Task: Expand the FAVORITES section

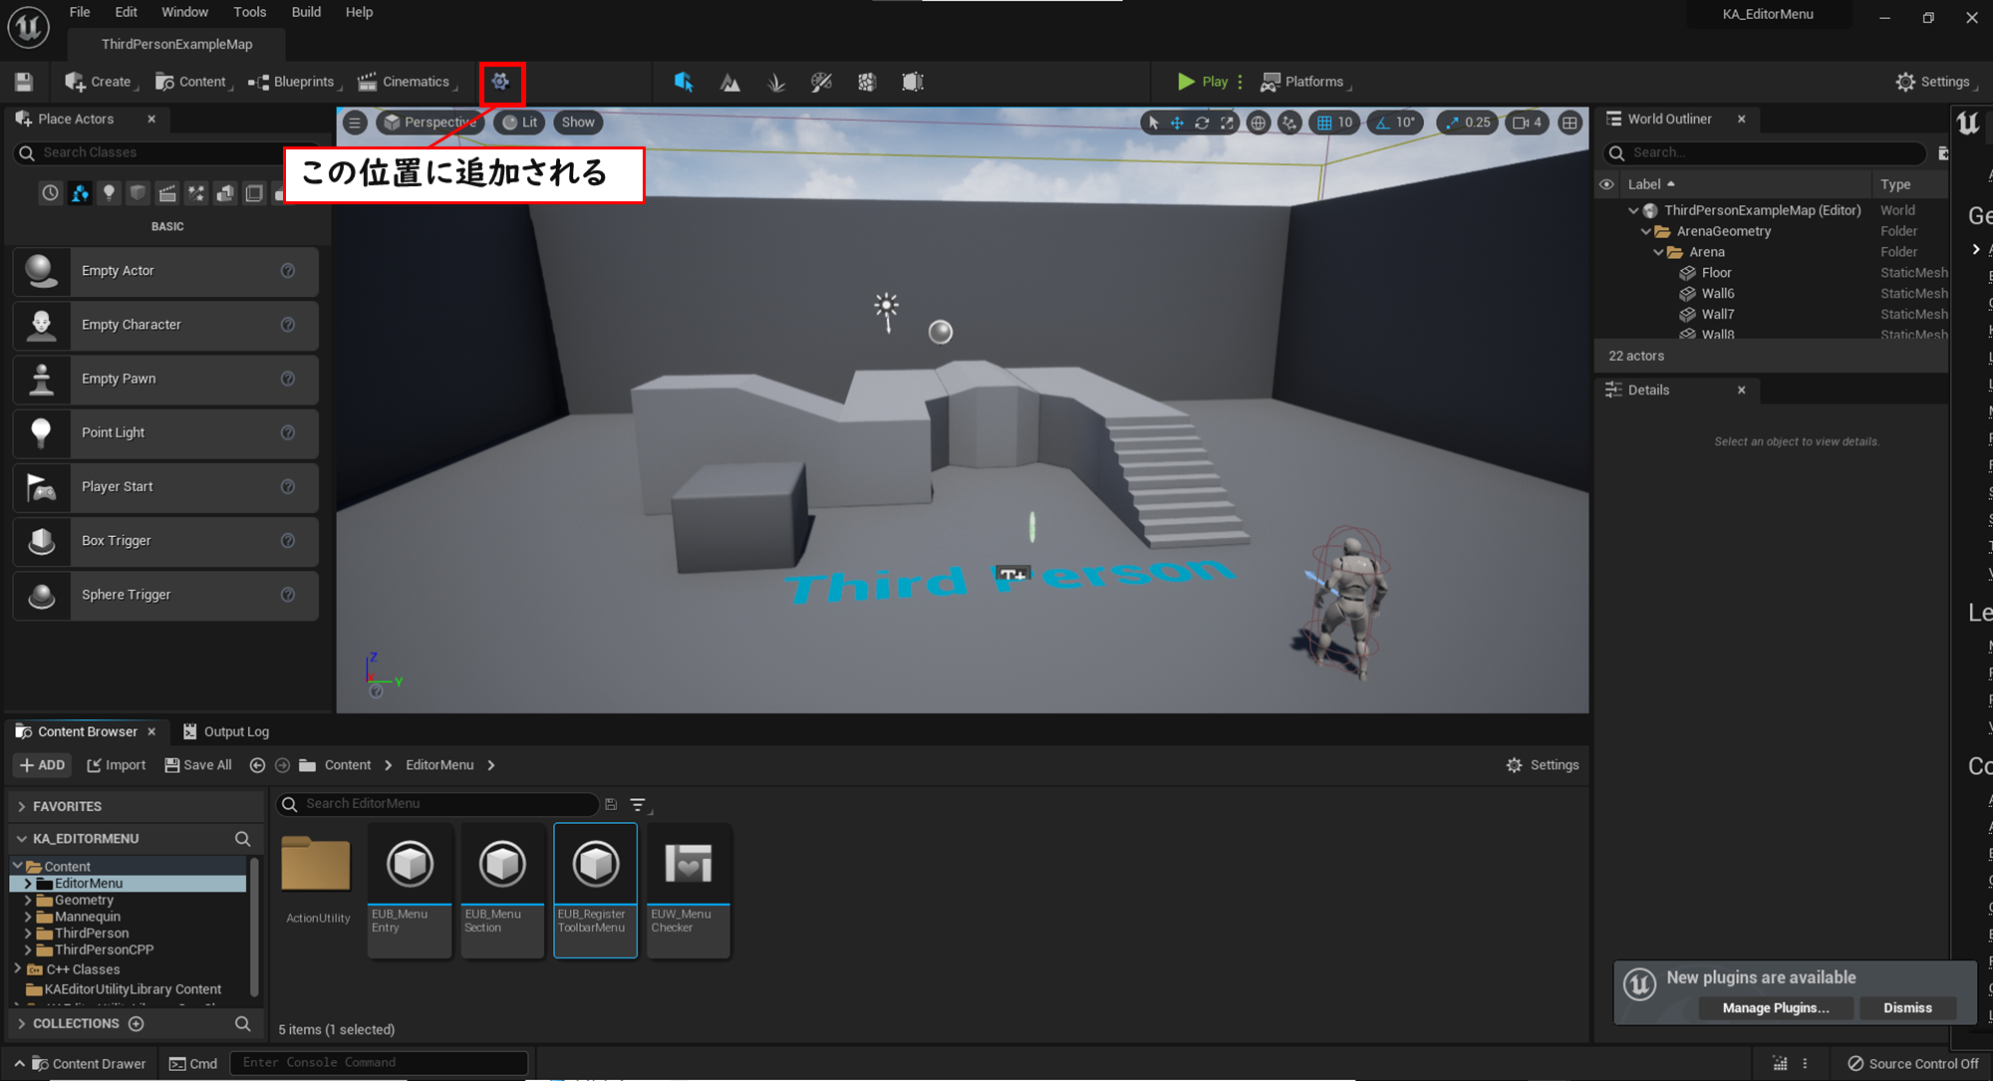Action: coord(22,806)
